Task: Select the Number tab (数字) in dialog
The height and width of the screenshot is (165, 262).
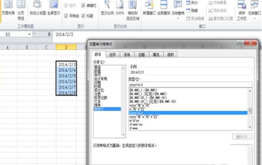Action: coord(98,54)
